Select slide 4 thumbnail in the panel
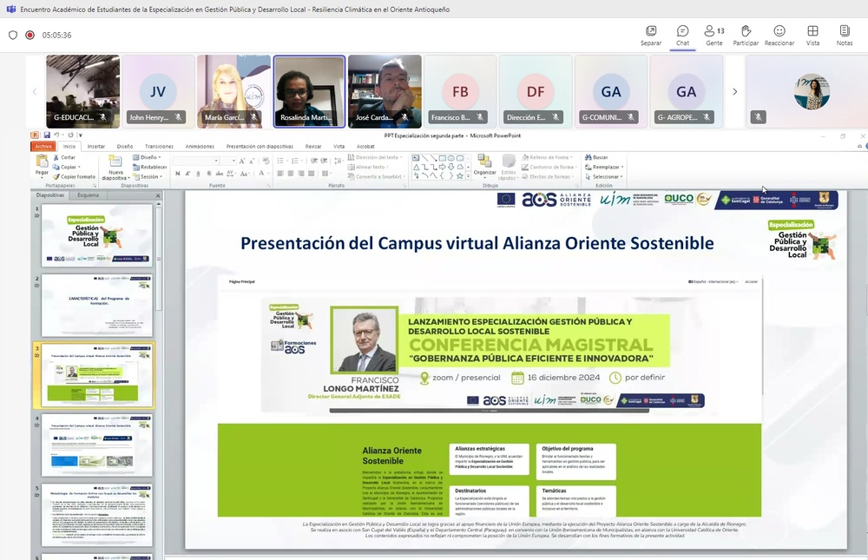 [x=96, y=444]
